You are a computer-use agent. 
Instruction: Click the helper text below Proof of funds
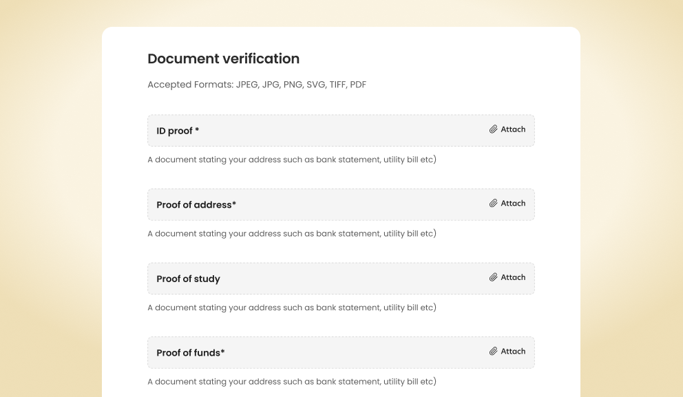point(291,381)
